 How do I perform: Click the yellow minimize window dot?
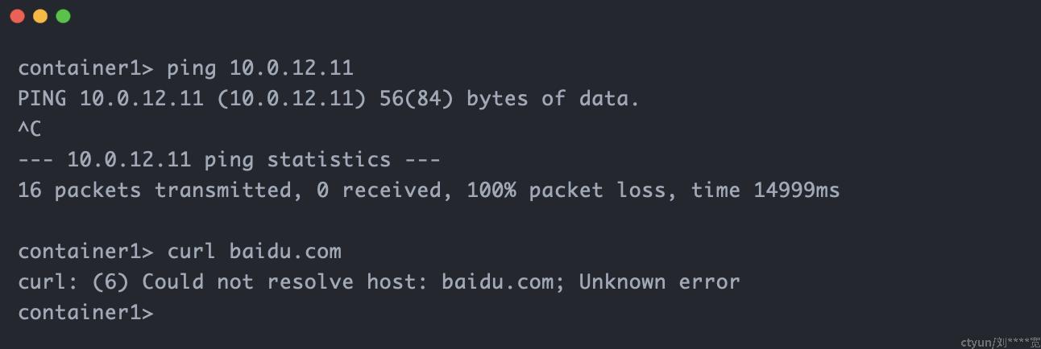click(x=40, y=16)
